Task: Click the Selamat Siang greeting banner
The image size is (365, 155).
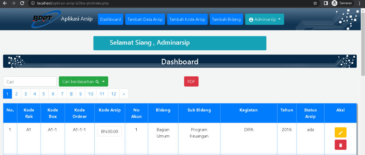Action: (x=180, y=43)
